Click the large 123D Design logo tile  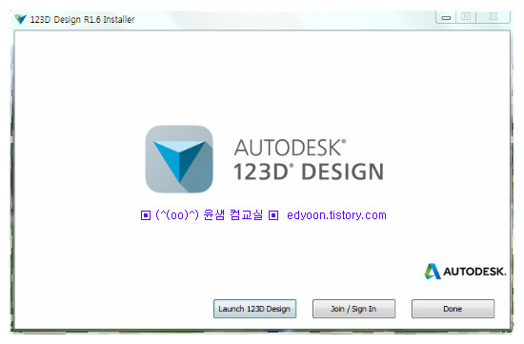(x=179, y=159)
